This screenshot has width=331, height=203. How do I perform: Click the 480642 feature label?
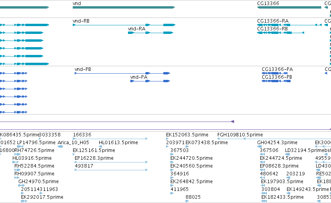[269, 174]
